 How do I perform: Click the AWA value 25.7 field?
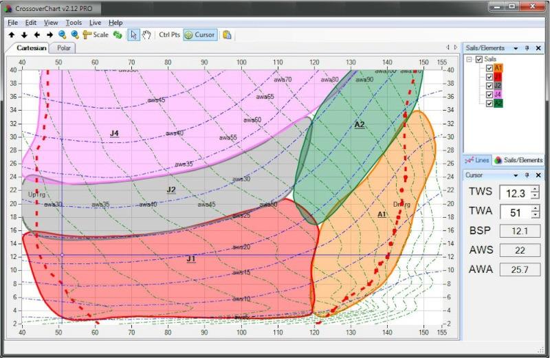pyautogui.click(x=520, y=269)
